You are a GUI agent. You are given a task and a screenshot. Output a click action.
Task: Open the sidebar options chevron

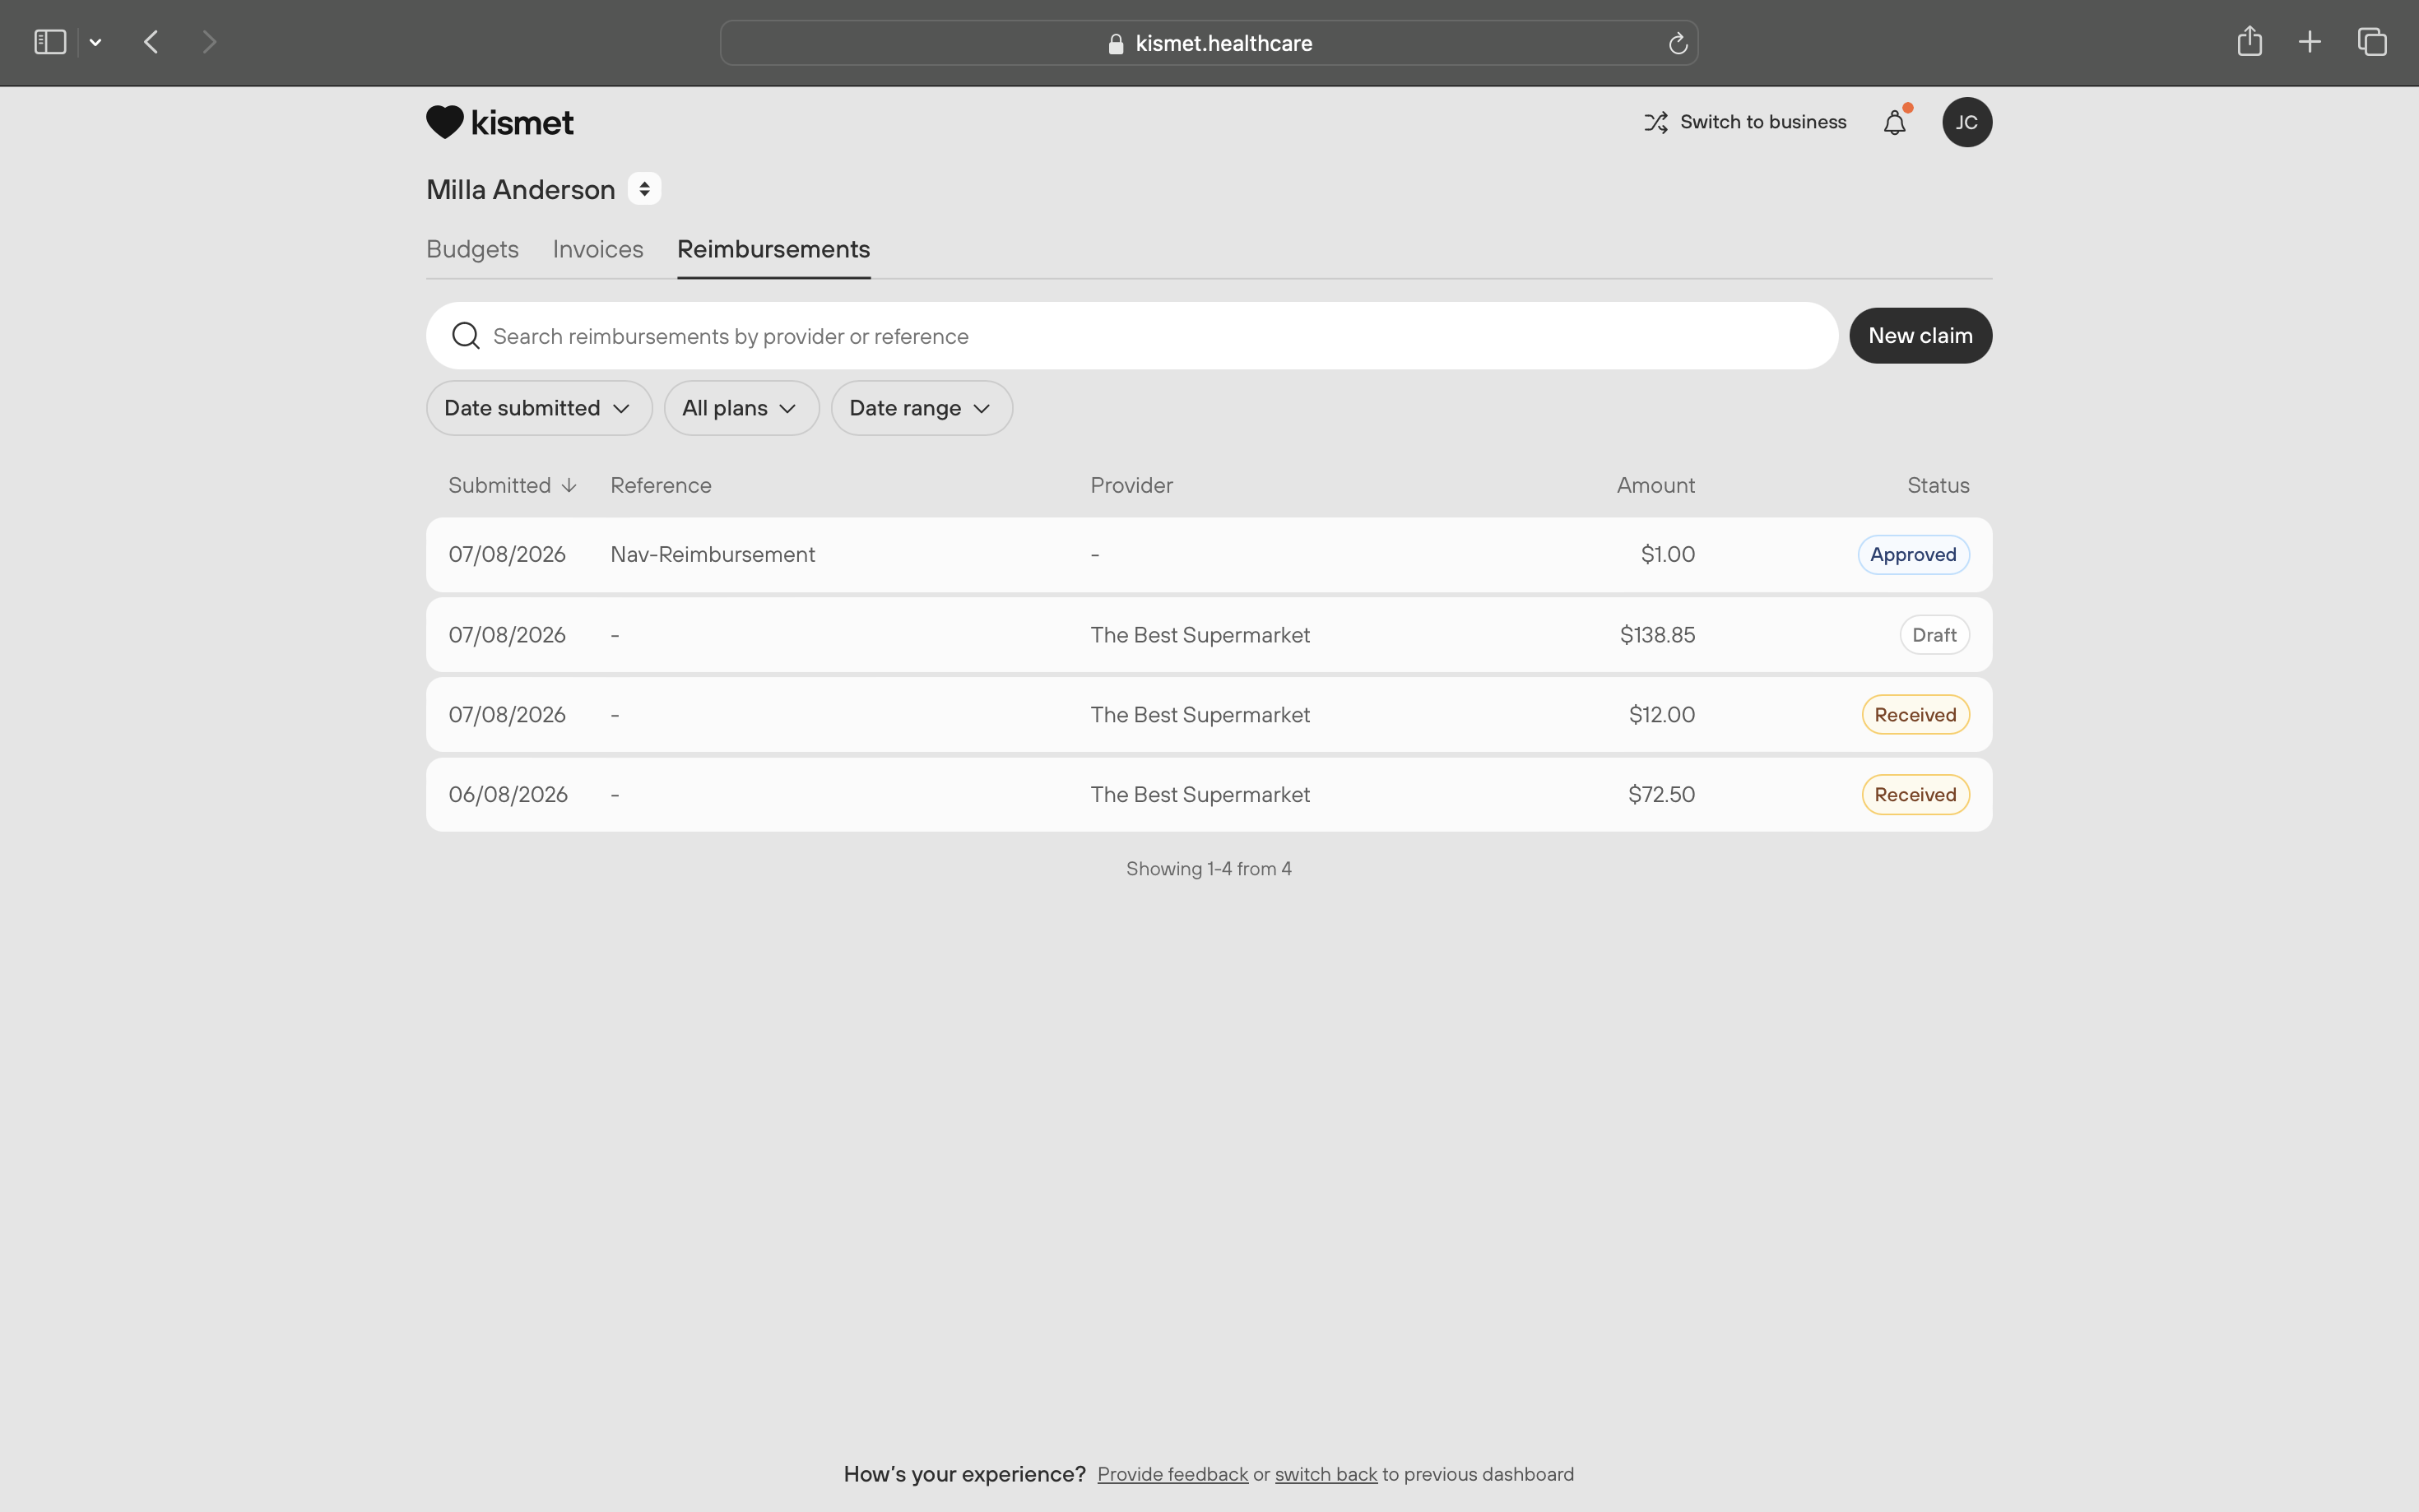pos(95,42)
